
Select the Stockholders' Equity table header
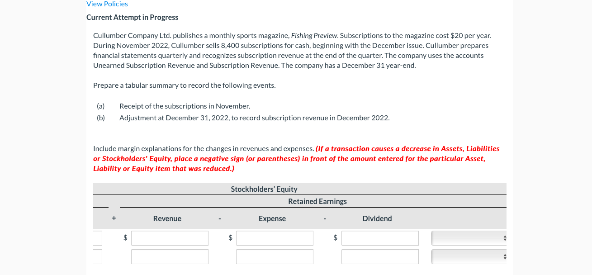coord(264,189)
